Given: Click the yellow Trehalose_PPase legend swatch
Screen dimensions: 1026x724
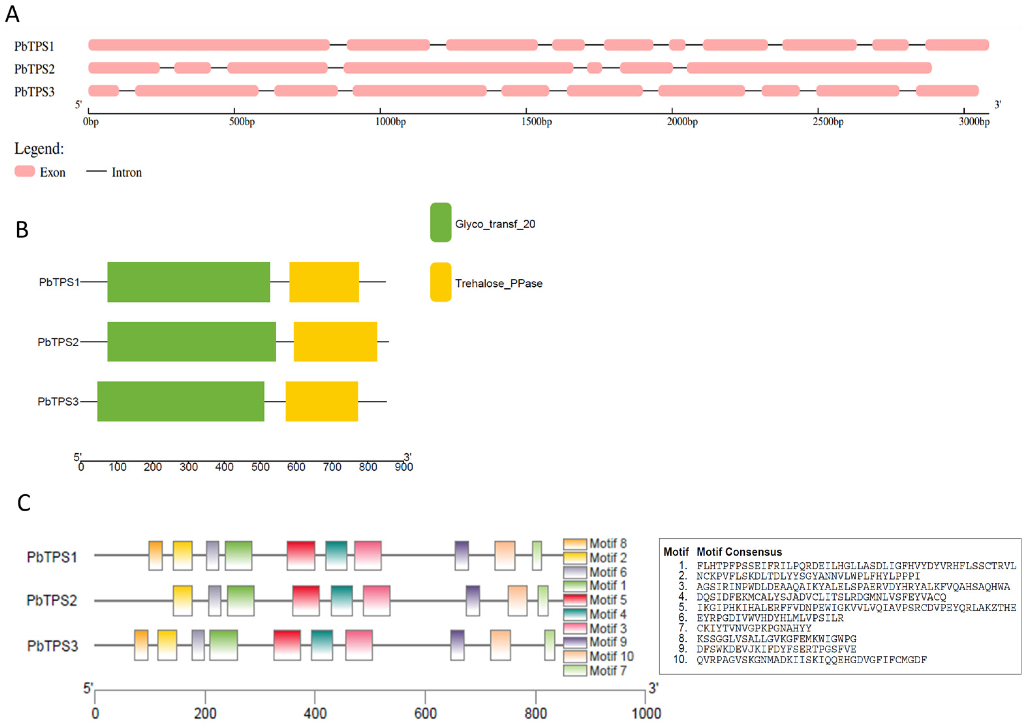Looking at the screenshot, I should pos(441,282).
